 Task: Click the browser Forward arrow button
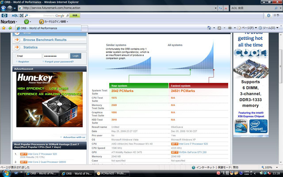tap(10, 8)
